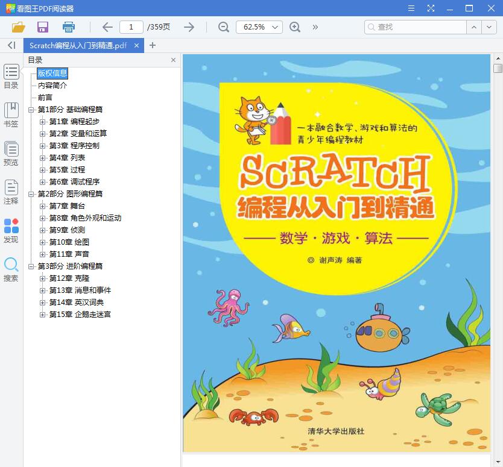Jump to 前言 in the contents
503x467 pixels.
tap(45, 98)
